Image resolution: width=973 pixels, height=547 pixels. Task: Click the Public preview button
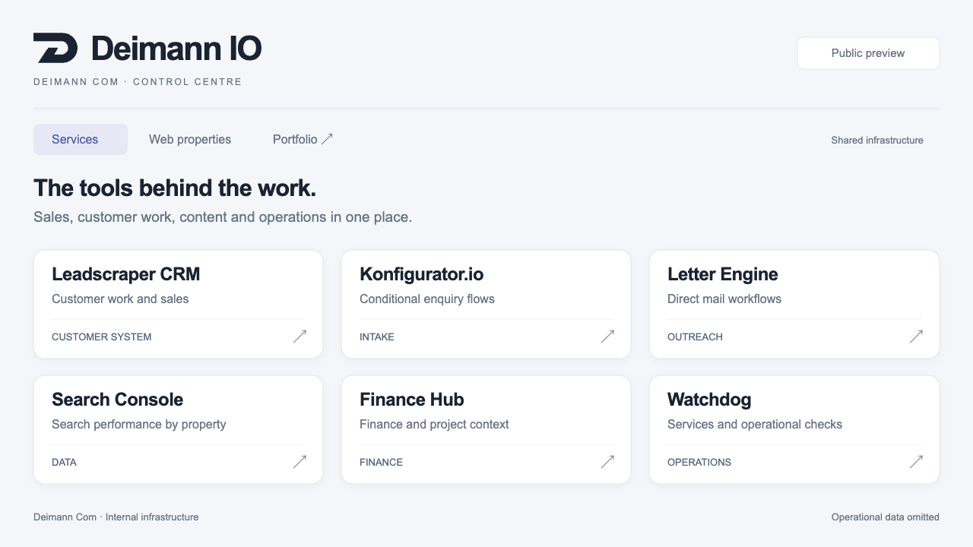tap(868, 53)
